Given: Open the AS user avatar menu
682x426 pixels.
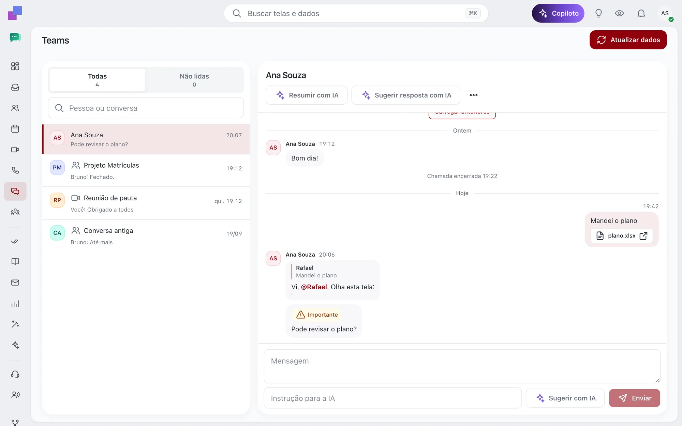Looking at the screenshot, I should tap(665, 13).
